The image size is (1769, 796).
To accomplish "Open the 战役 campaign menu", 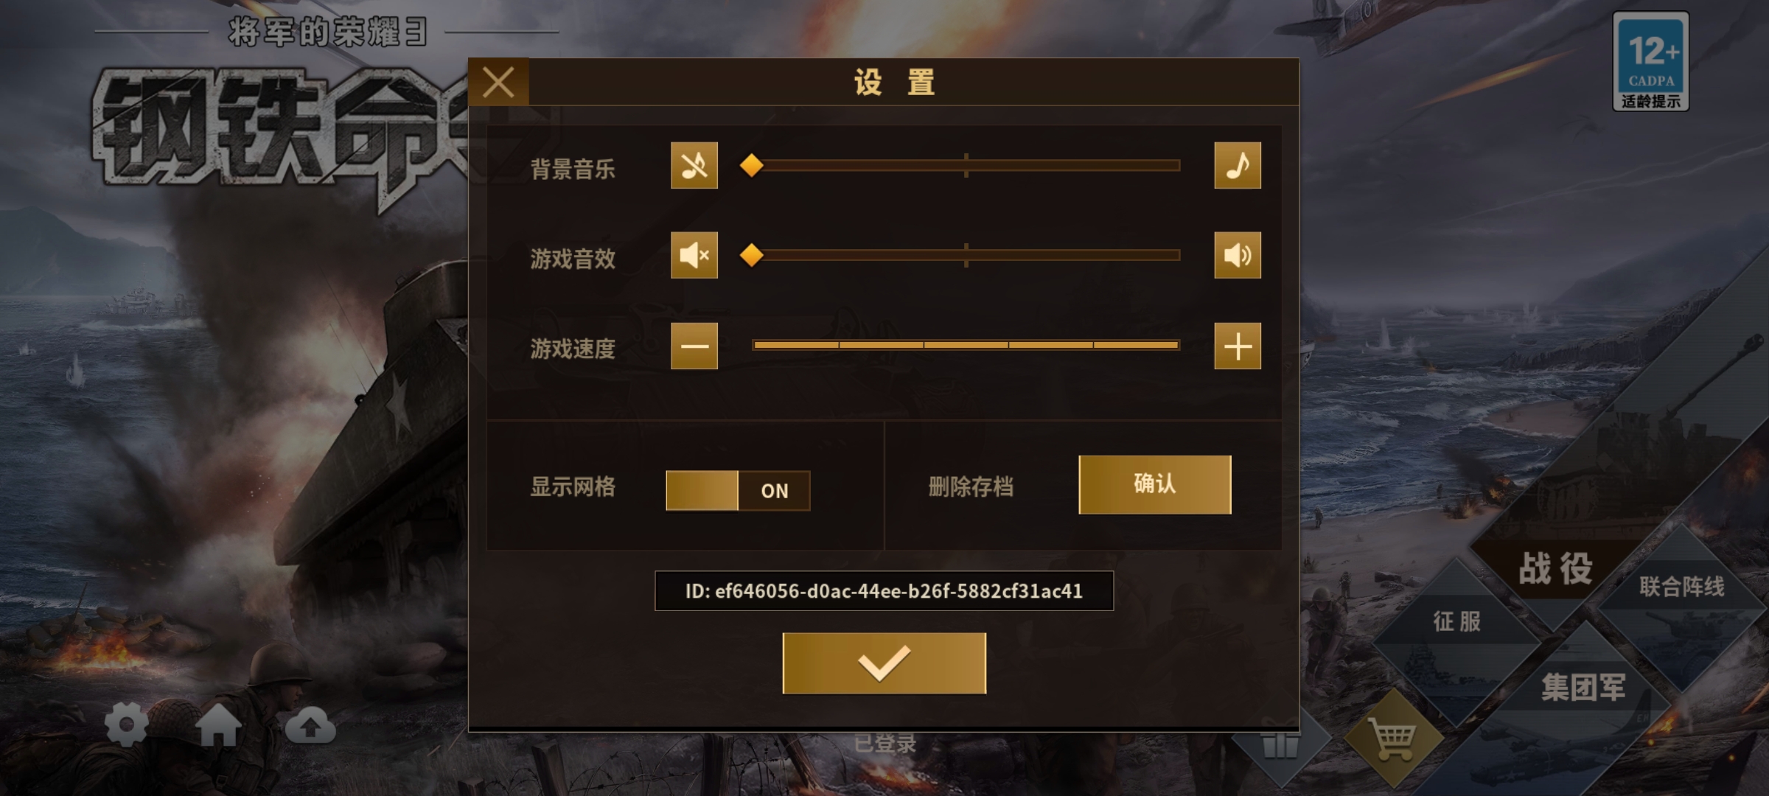I will point(1555,568).
